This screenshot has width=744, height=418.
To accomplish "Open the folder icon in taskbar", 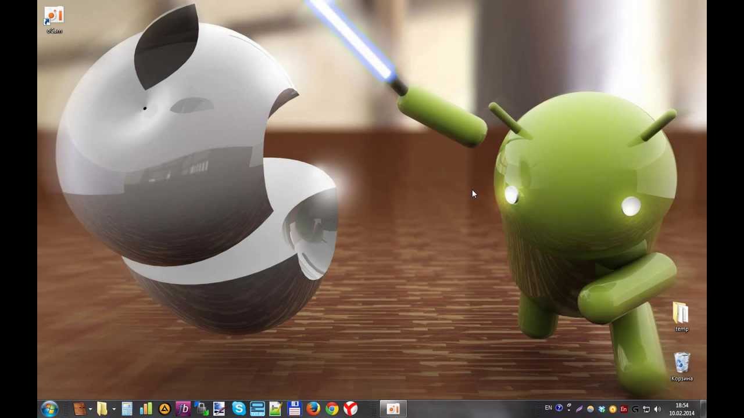I will click(102, 409).
